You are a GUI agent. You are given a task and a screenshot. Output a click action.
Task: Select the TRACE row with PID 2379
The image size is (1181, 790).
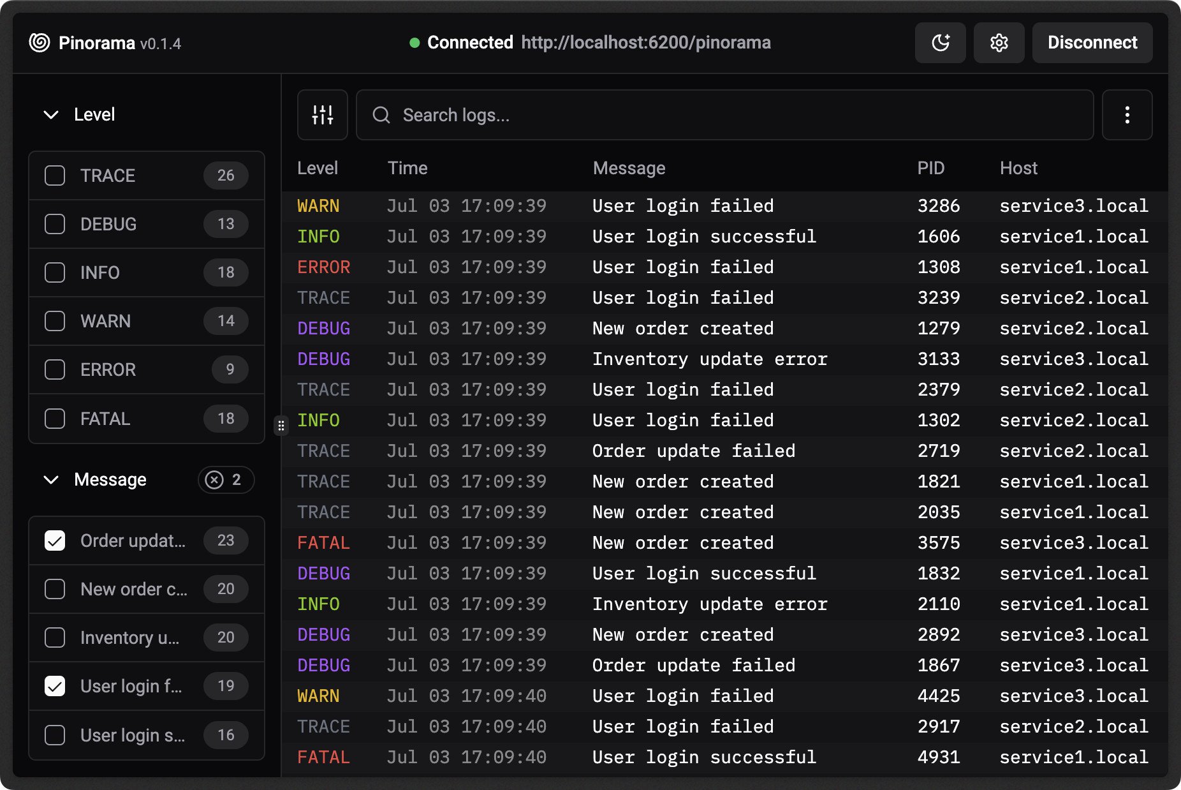pos(725,390)
